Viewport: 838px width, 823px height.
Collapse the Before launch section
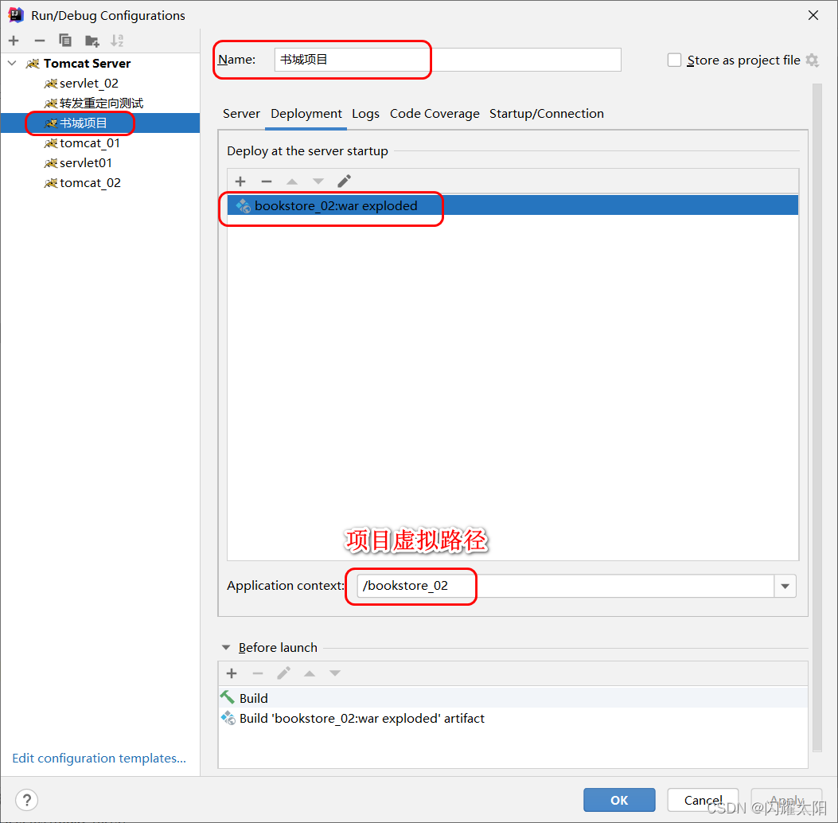pos(226,647)
